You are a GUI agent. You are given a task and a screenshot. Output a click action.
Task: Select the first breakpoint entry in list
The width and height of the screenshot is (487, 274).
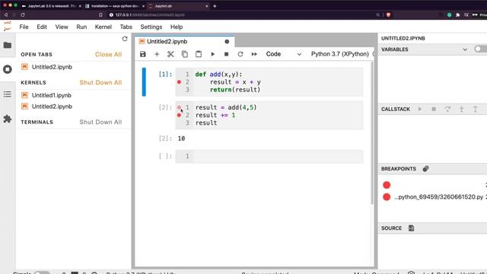click(434, 185)
